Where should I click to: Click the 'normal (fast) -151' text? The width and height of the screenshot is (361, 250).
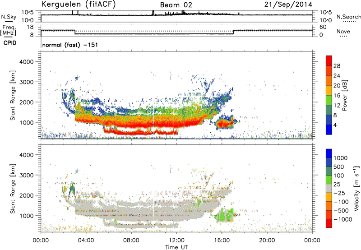(x=70, y=45)
